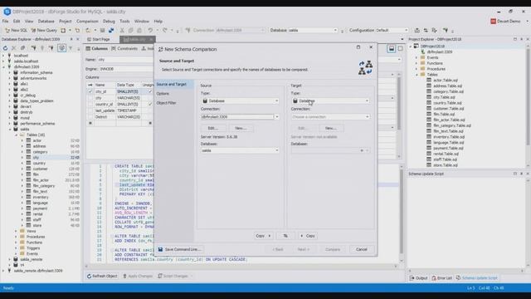
Task: Click the Save Command Line... button
Action: [180, 249]
